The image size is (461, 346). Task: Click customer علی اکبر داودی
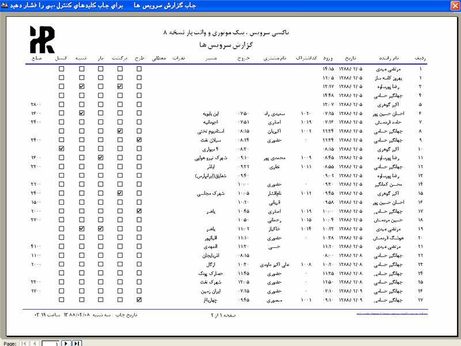275,265
